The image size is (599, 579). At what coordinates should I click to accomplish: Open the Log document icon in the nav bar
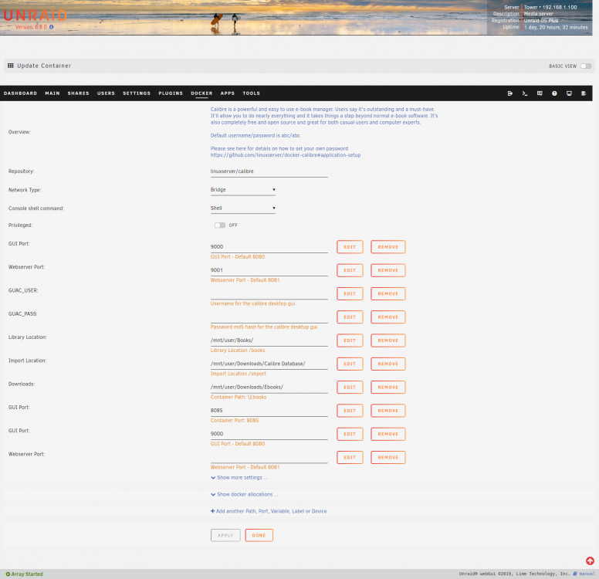pyautogui.click(x=584, y=93)
